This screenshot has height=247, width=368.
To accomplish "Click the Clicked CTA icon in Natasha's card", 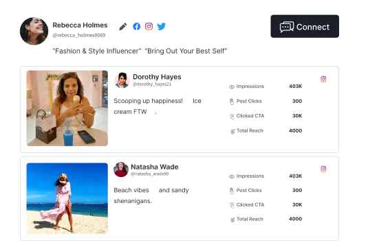I will pos(232,205).
